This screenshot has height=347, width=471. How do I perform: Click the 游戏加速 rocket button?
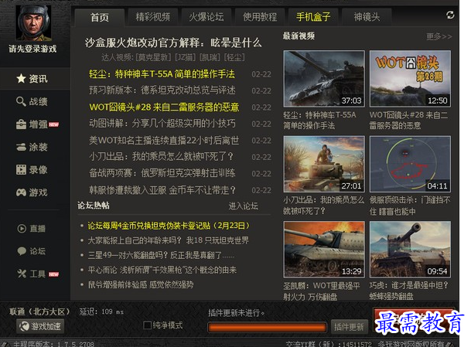40,326
